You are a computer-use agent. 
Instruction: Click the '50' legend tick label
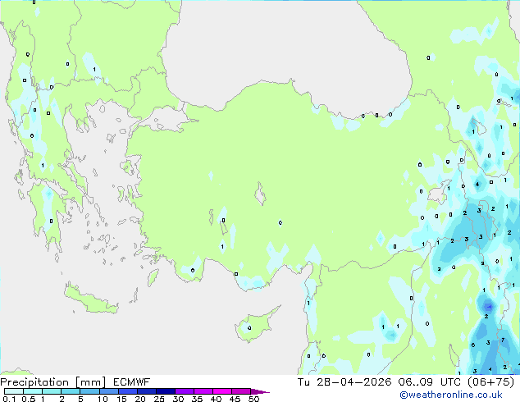[253, 399]
